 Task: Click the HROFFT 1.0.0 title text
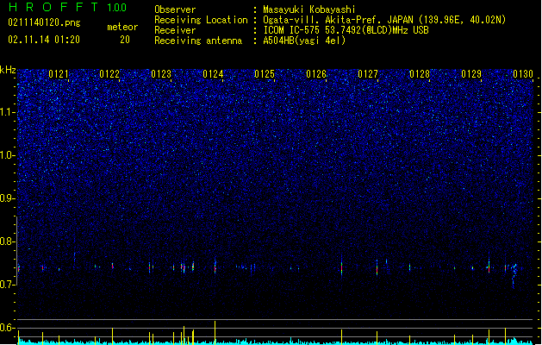[x=67, y=7]
